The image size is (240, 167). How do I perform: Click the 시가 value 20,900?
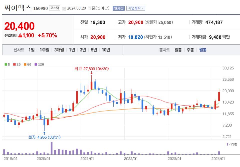click(x=98, y=37)
